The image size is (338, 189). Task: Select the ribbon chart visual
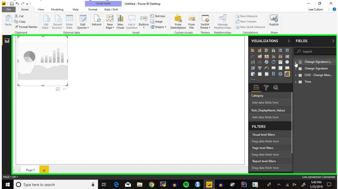coord(287,56)
